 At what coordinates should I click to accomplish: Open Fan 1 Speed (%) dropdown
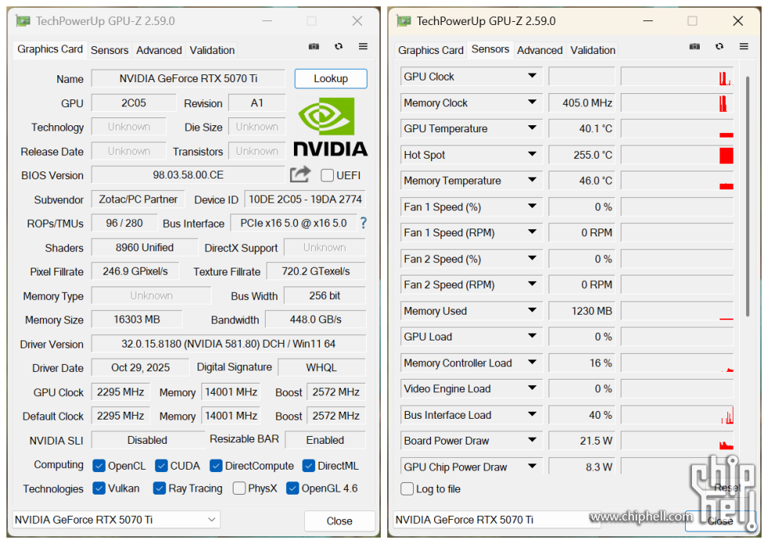532,206
